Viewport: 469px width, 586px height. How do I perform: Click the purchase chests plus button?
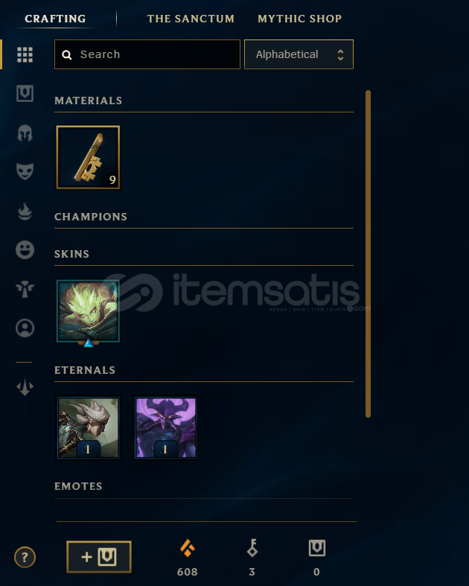coord(99,557)
